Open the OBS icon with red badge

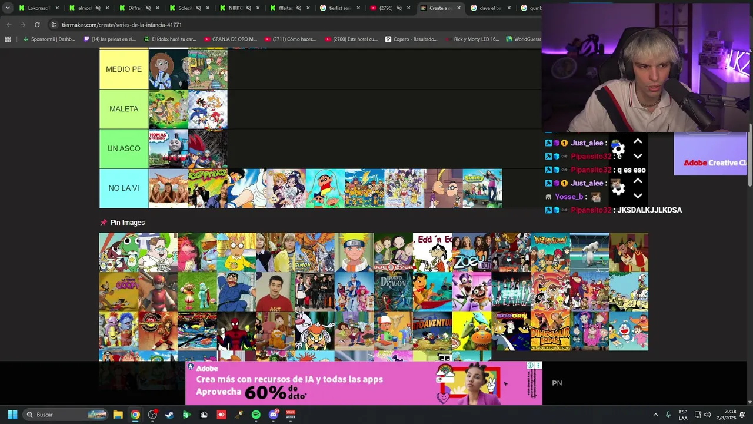(152, 415)
